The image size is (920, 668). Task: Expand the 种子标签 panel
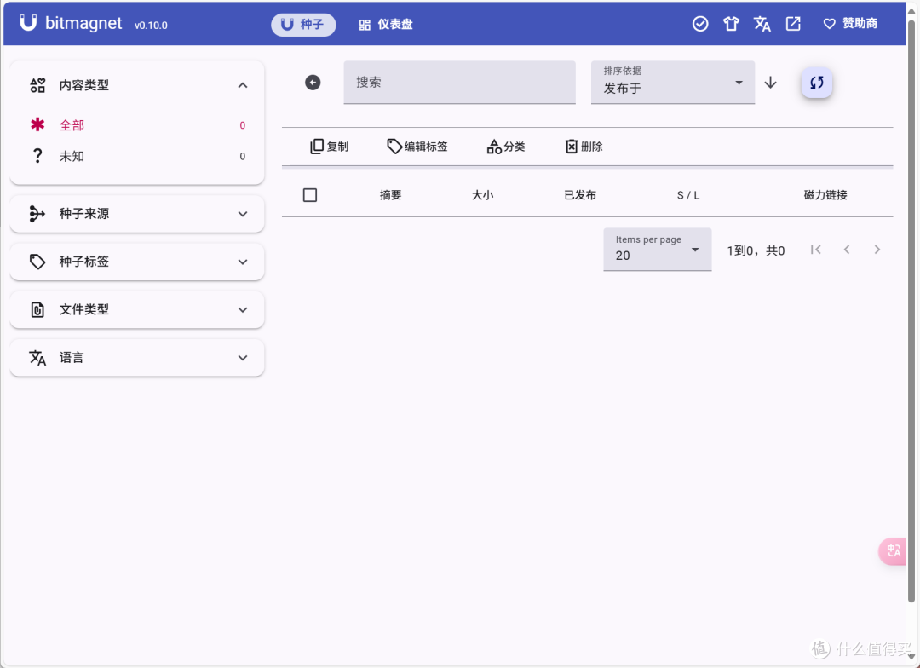136,262
